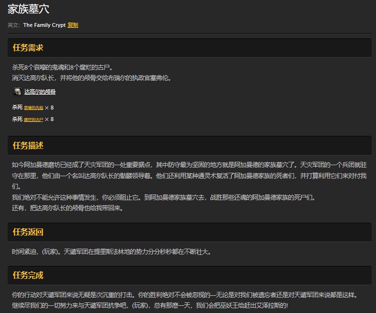376x313 pixels.
Task: Click the skull icon for 达高尔的颅骨
Action: [17, 91]
